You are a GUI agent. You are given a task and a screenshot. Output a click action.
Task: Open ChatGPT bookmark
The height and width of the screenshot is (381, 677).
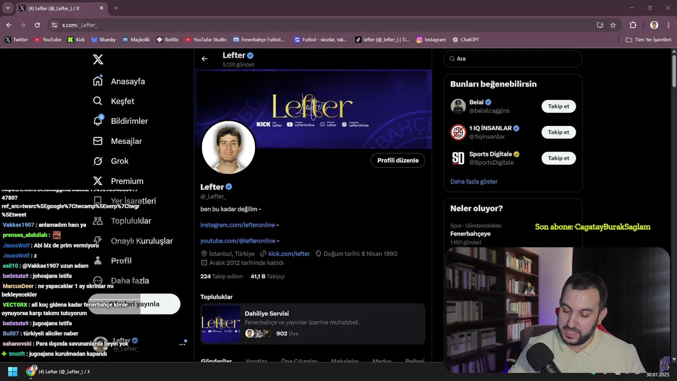tap(465, 40)
